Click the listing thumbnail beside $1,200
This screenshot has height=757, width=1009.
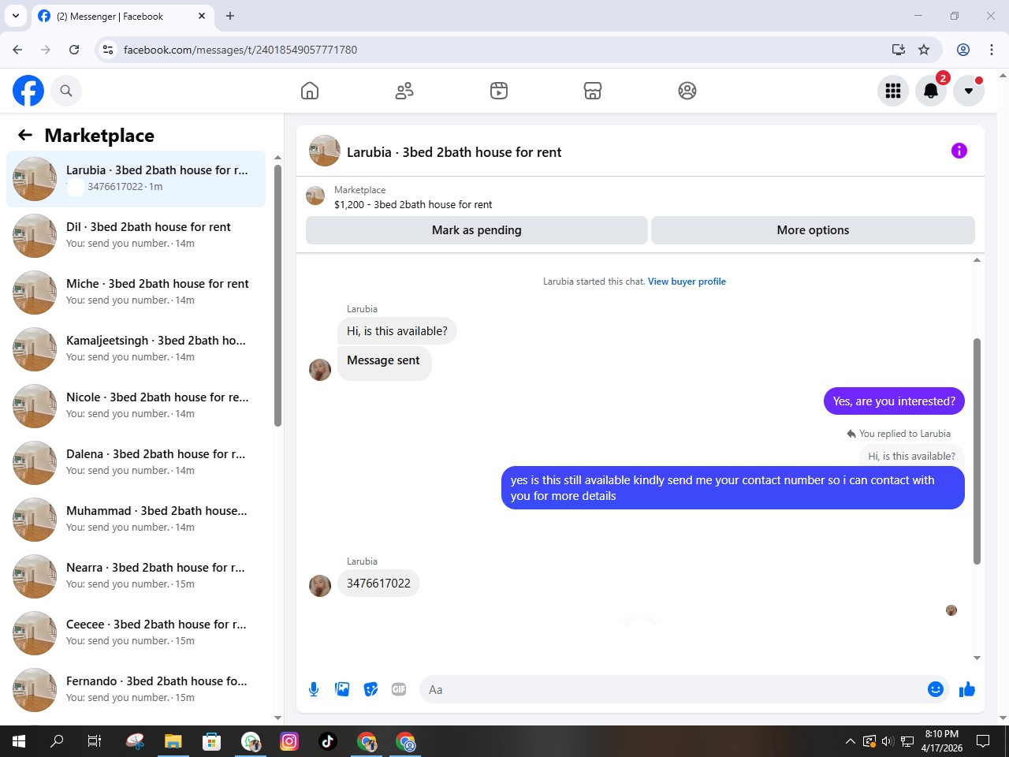pos(315,196)
